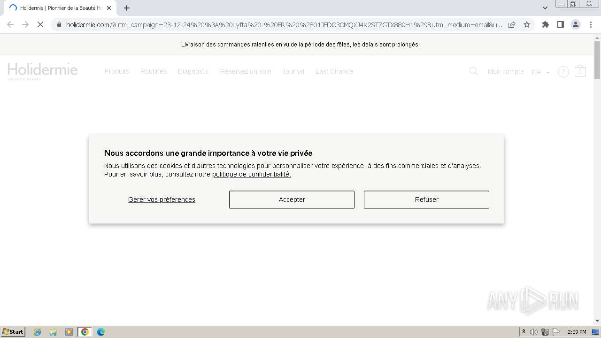601x338 pixels.
Task: Accept cookies with Accepter button
Action: [x=292, y=200]
